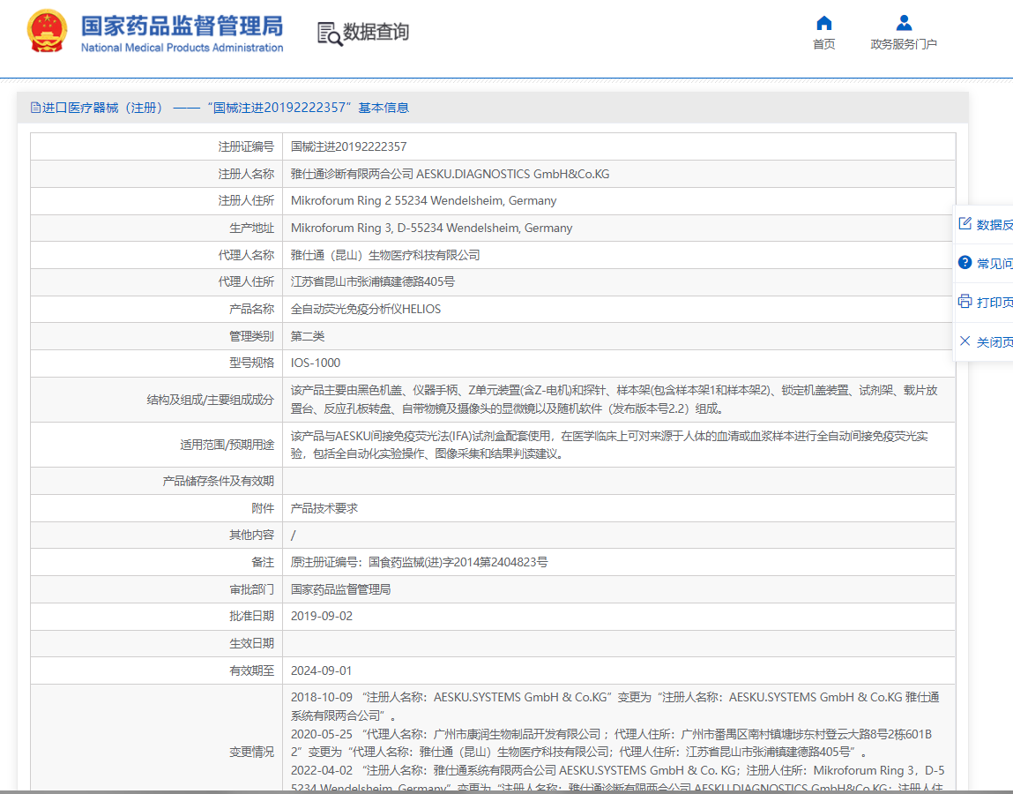Click the 备注 row label
The width and height of the screenshot is (1013, 794).
tap(263, 563)
